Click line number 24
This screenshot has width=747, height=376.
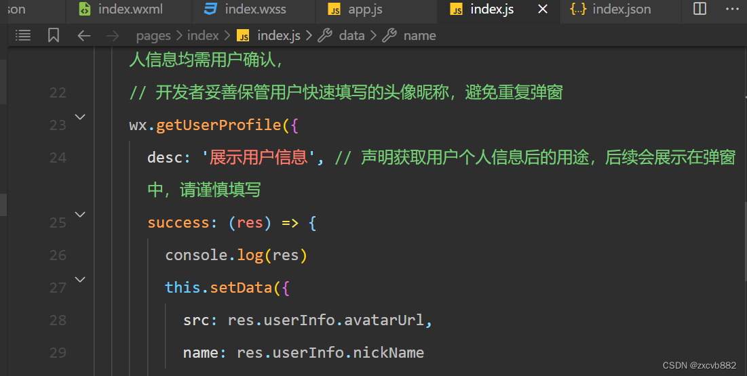tap(58, 158)
